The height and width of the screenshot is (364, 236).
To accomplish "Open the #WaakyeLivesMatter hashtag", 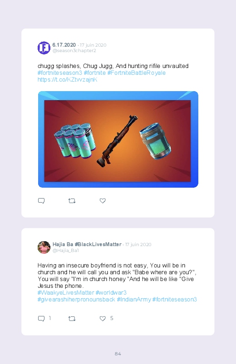I will (x=66, y=292).
